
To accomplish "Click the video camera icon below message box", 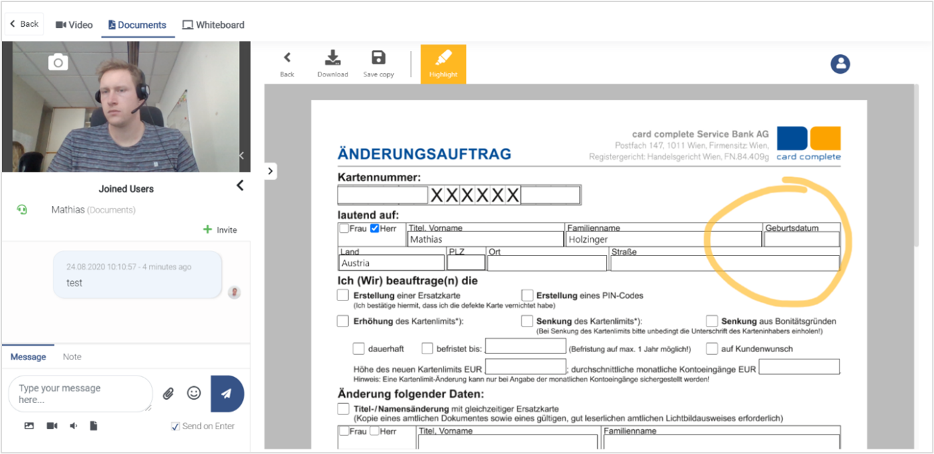I will pos(52,426).
